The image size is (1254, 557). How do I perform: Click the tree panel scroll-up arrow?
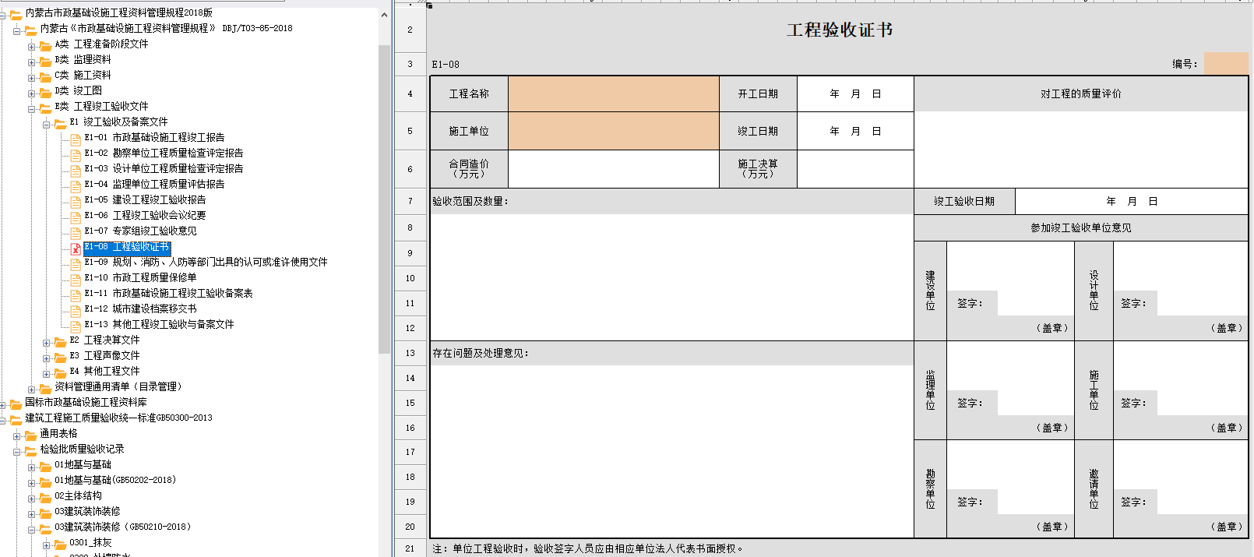click(x=384, y=15)
